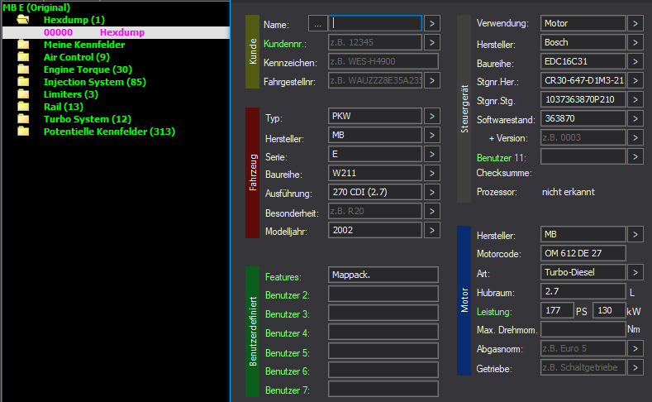The height and width of the screenshot is (402, 652).
Task: Click the Benutzer 2 input field
Action: [x=383, y=294]
